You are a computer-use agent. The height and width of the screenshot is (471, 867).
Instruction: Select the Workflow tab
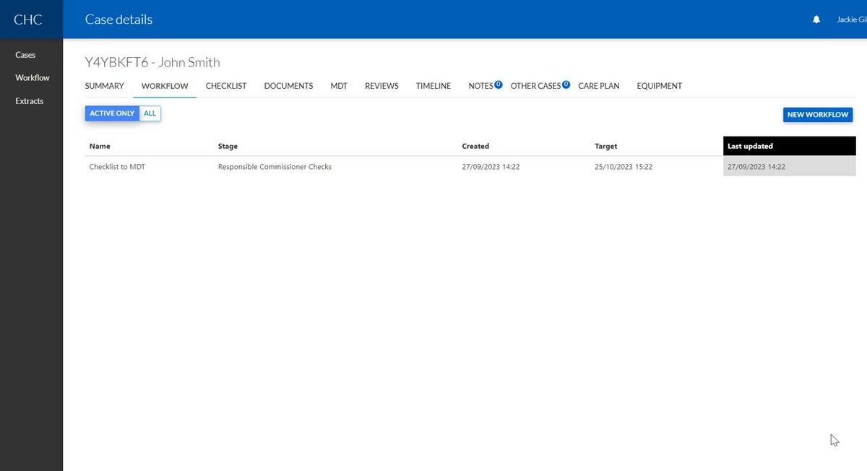(165, 86)
